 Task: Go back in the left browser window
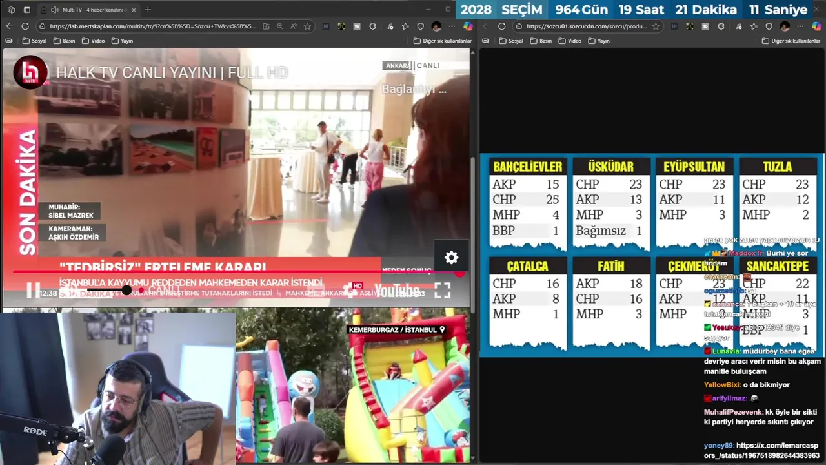9,26
